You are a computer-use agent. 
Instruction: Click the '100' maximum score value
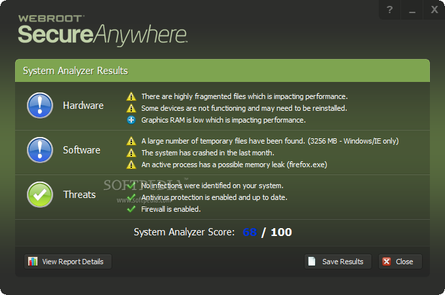[282, 232]
